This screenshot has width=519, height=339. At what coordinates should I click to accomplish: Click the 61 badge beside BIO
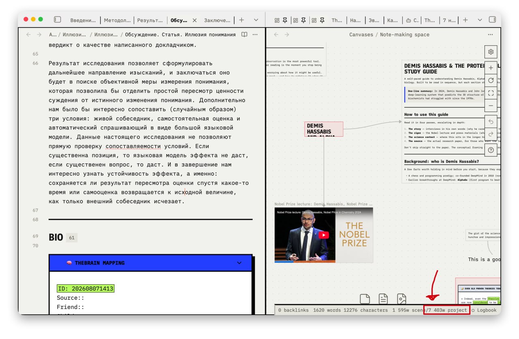[72, 238]
